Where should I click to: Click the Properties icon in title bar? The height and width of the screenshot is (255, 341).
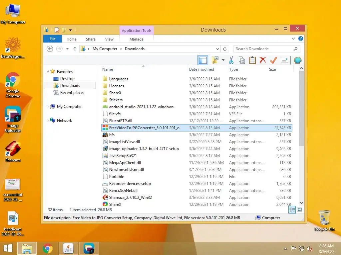57,30
